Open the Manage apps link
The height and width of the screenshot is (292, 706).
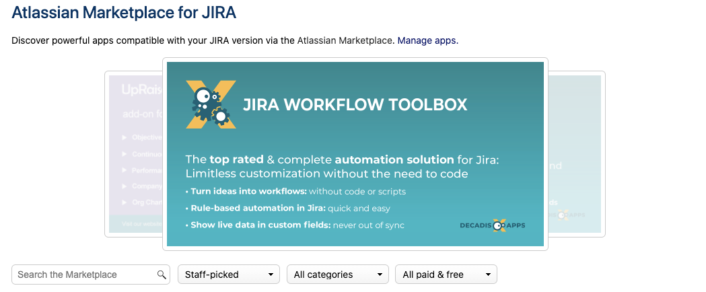pos(427,40)
